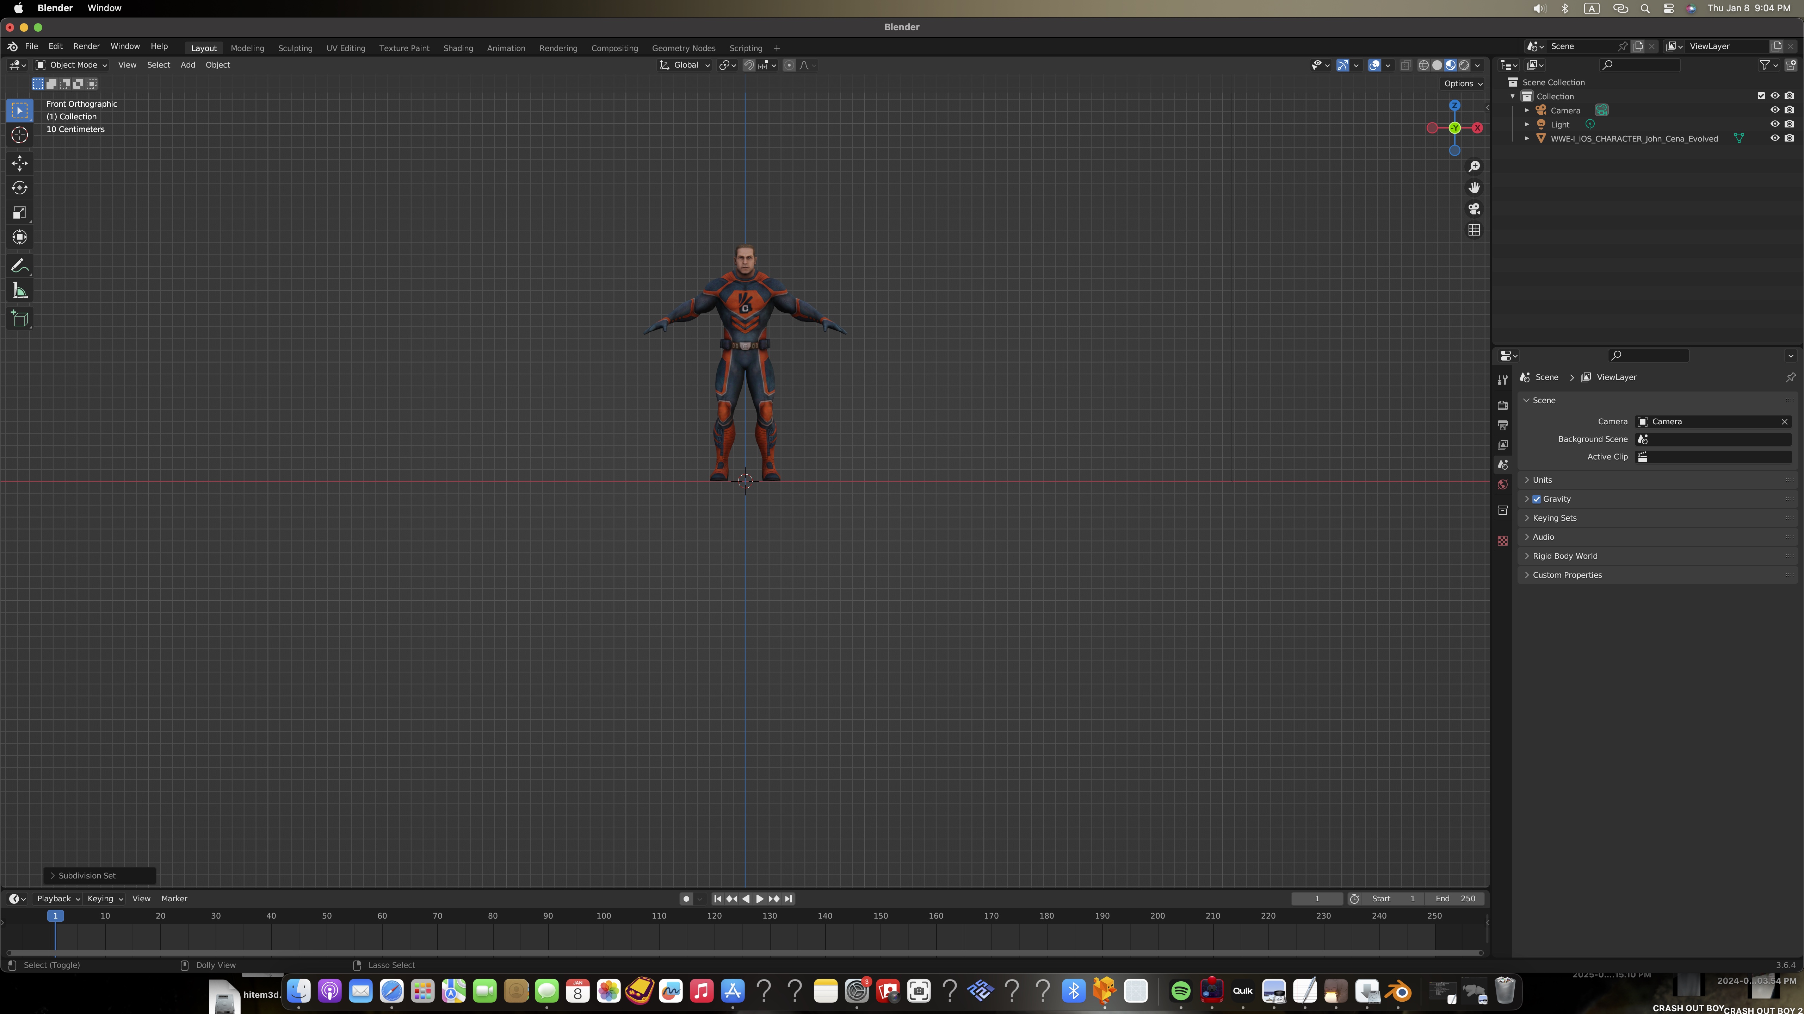The height and width of the screenshot is (1014, 1804).
Task: Select the Annotate pencil tool
Action: tap(20, 266)
